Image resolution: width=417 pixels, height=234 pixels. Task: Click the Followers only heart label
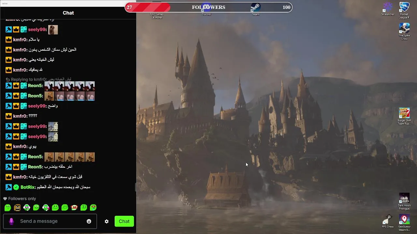20,199
